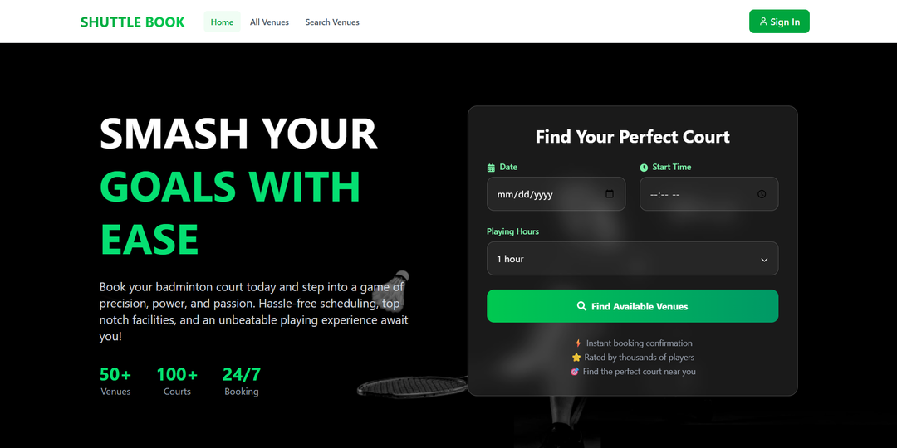Viewport: 897px width, 448px height.
Task: Click the green calendar icon beside the Date label
Action: 491,168
